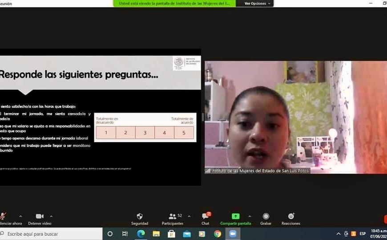Open the Chat panel

[x=205, y=218]
